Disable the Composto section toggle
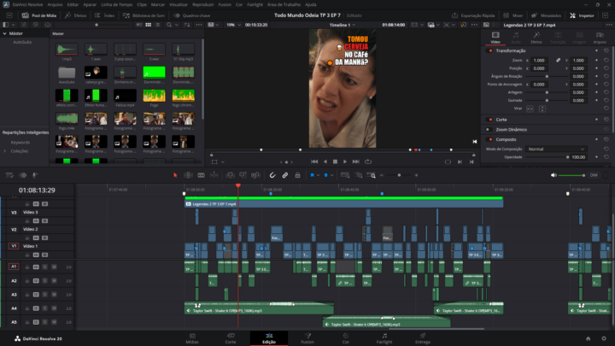Image resolution: width=615 pixels, height=346 pixels. coord(490,139)
